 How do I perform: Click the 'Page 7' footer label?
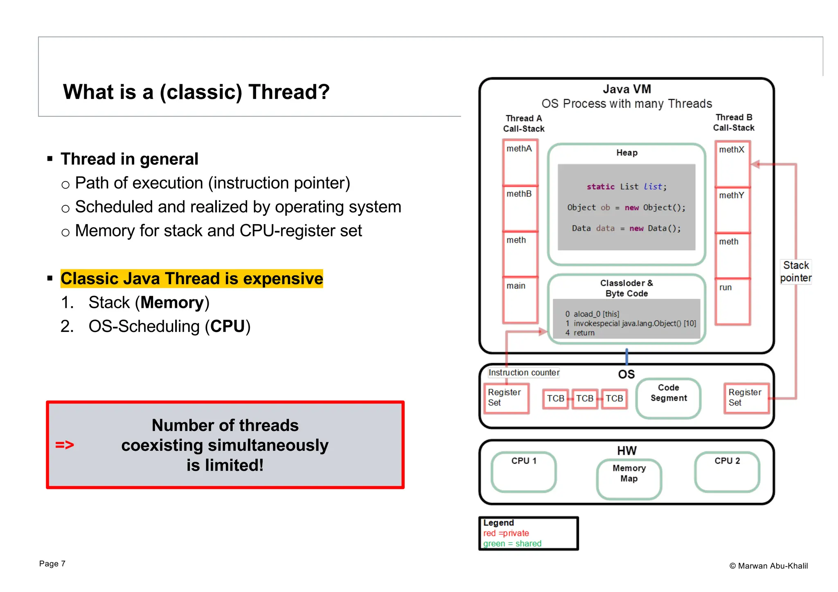click(52, 563)
